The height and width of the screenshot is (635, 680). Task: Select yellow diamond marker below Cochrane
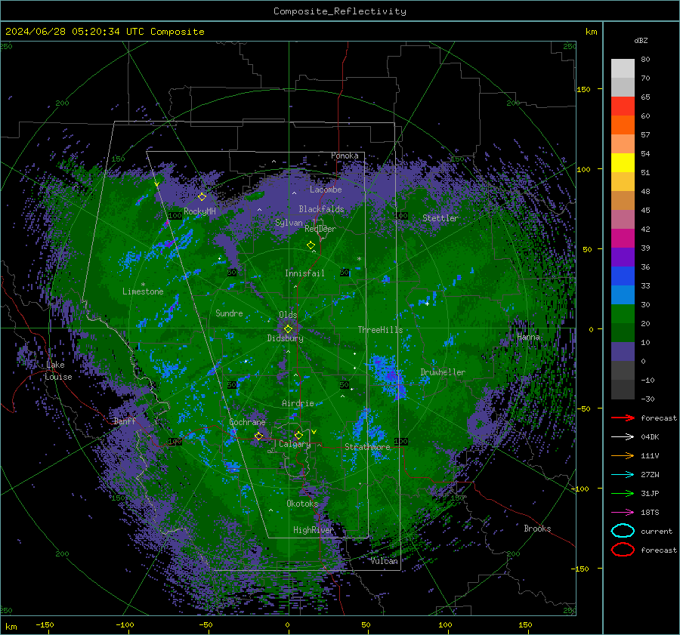(258, 436)
